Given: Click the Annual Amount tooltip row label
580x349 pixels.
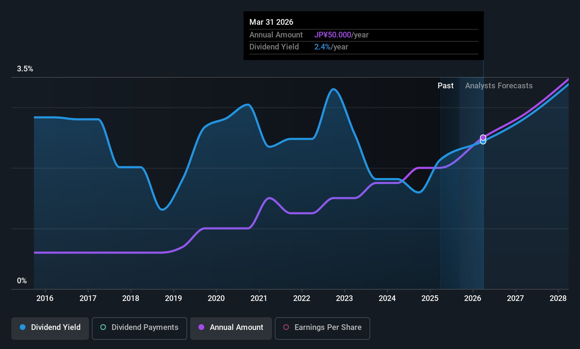Looking at the screenshot, I should 276,35.
